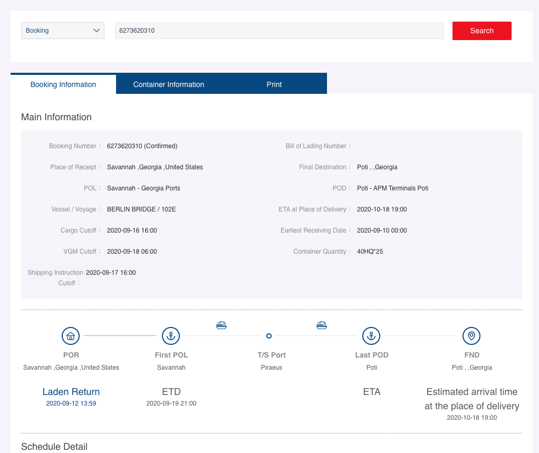Click the T/S Port circle marker
The height and width of the screenshot is (453, 539).
point(269,336)
